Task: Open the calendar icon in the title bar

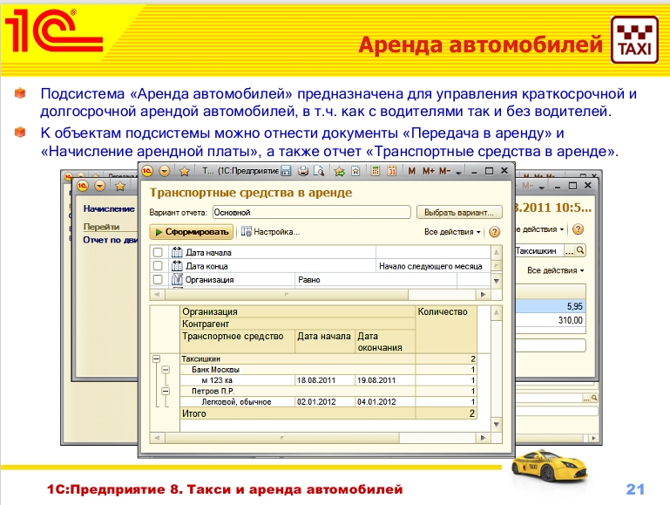Action: pos(390,171)
